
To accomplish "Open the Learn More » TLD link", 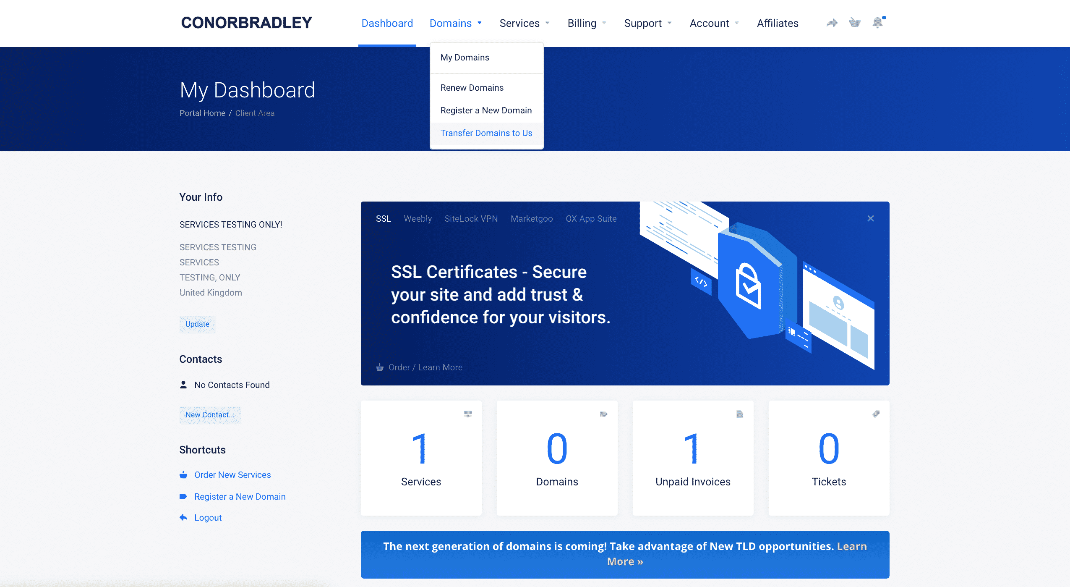I will click(625, 561).
